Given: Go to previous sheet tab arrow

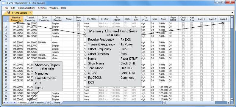Looking at the screenshot, I should click(x=7, y=103).
